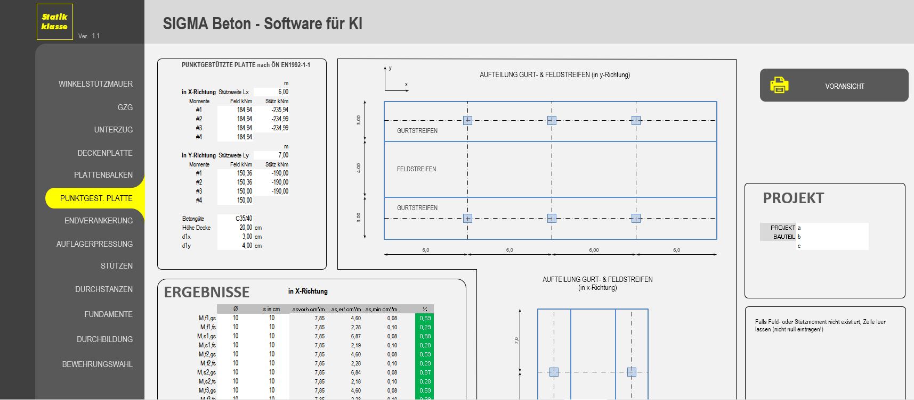This screenshot has height=400, width=914.
Task: Select the green 0,88 utilization cell
Action: click(424, 336)
